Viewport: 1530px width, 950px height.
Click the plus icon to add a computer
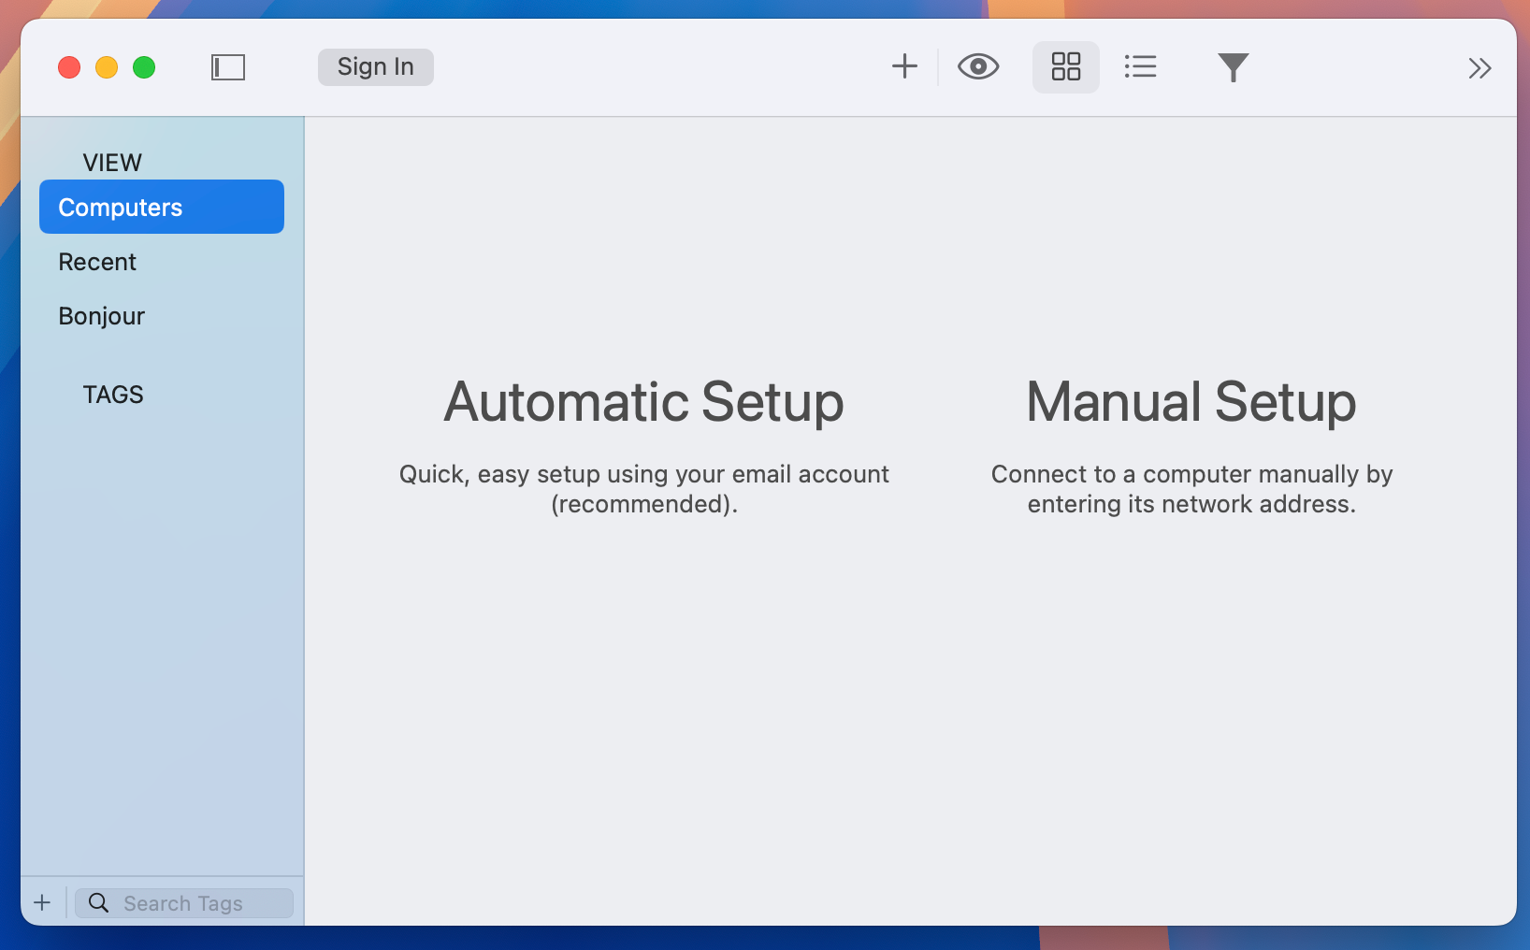pyautogui.click(x=903, y=66)
